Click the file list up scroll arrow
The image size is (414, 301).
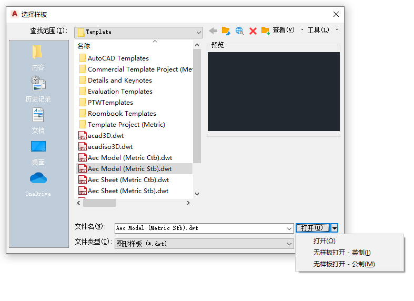click(x=197, y=45)
